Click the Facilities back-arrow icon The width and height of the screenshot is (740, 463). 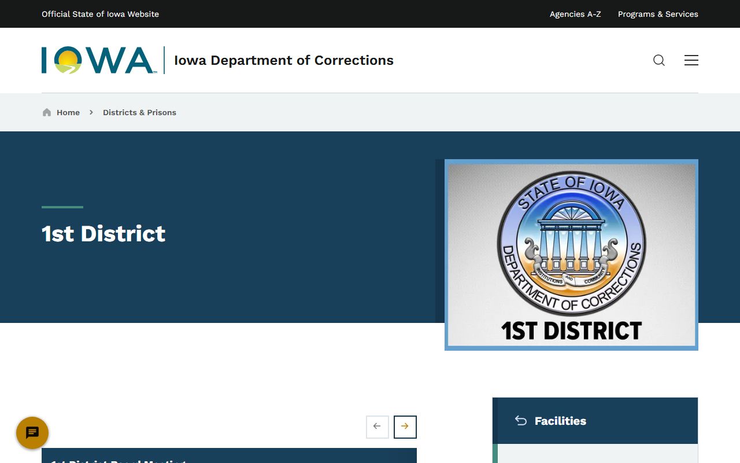point(521,421)
